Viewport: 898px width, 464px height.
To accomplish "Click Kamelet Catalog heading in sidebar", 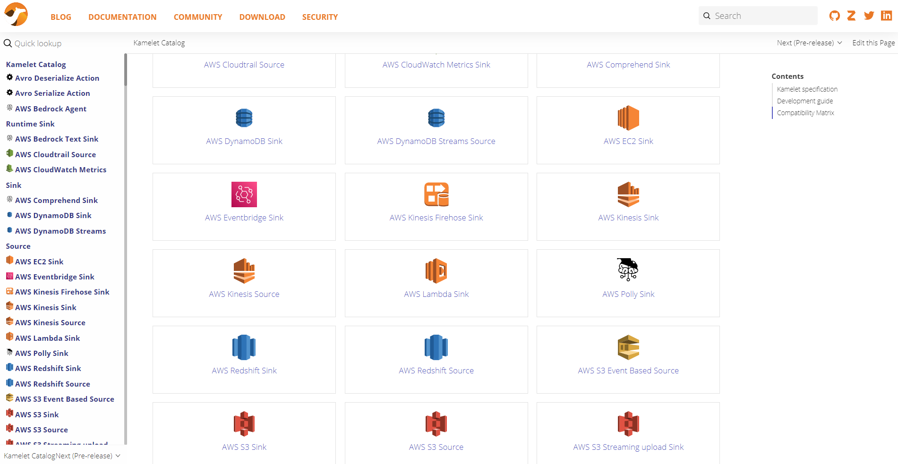I will [36, 64].
